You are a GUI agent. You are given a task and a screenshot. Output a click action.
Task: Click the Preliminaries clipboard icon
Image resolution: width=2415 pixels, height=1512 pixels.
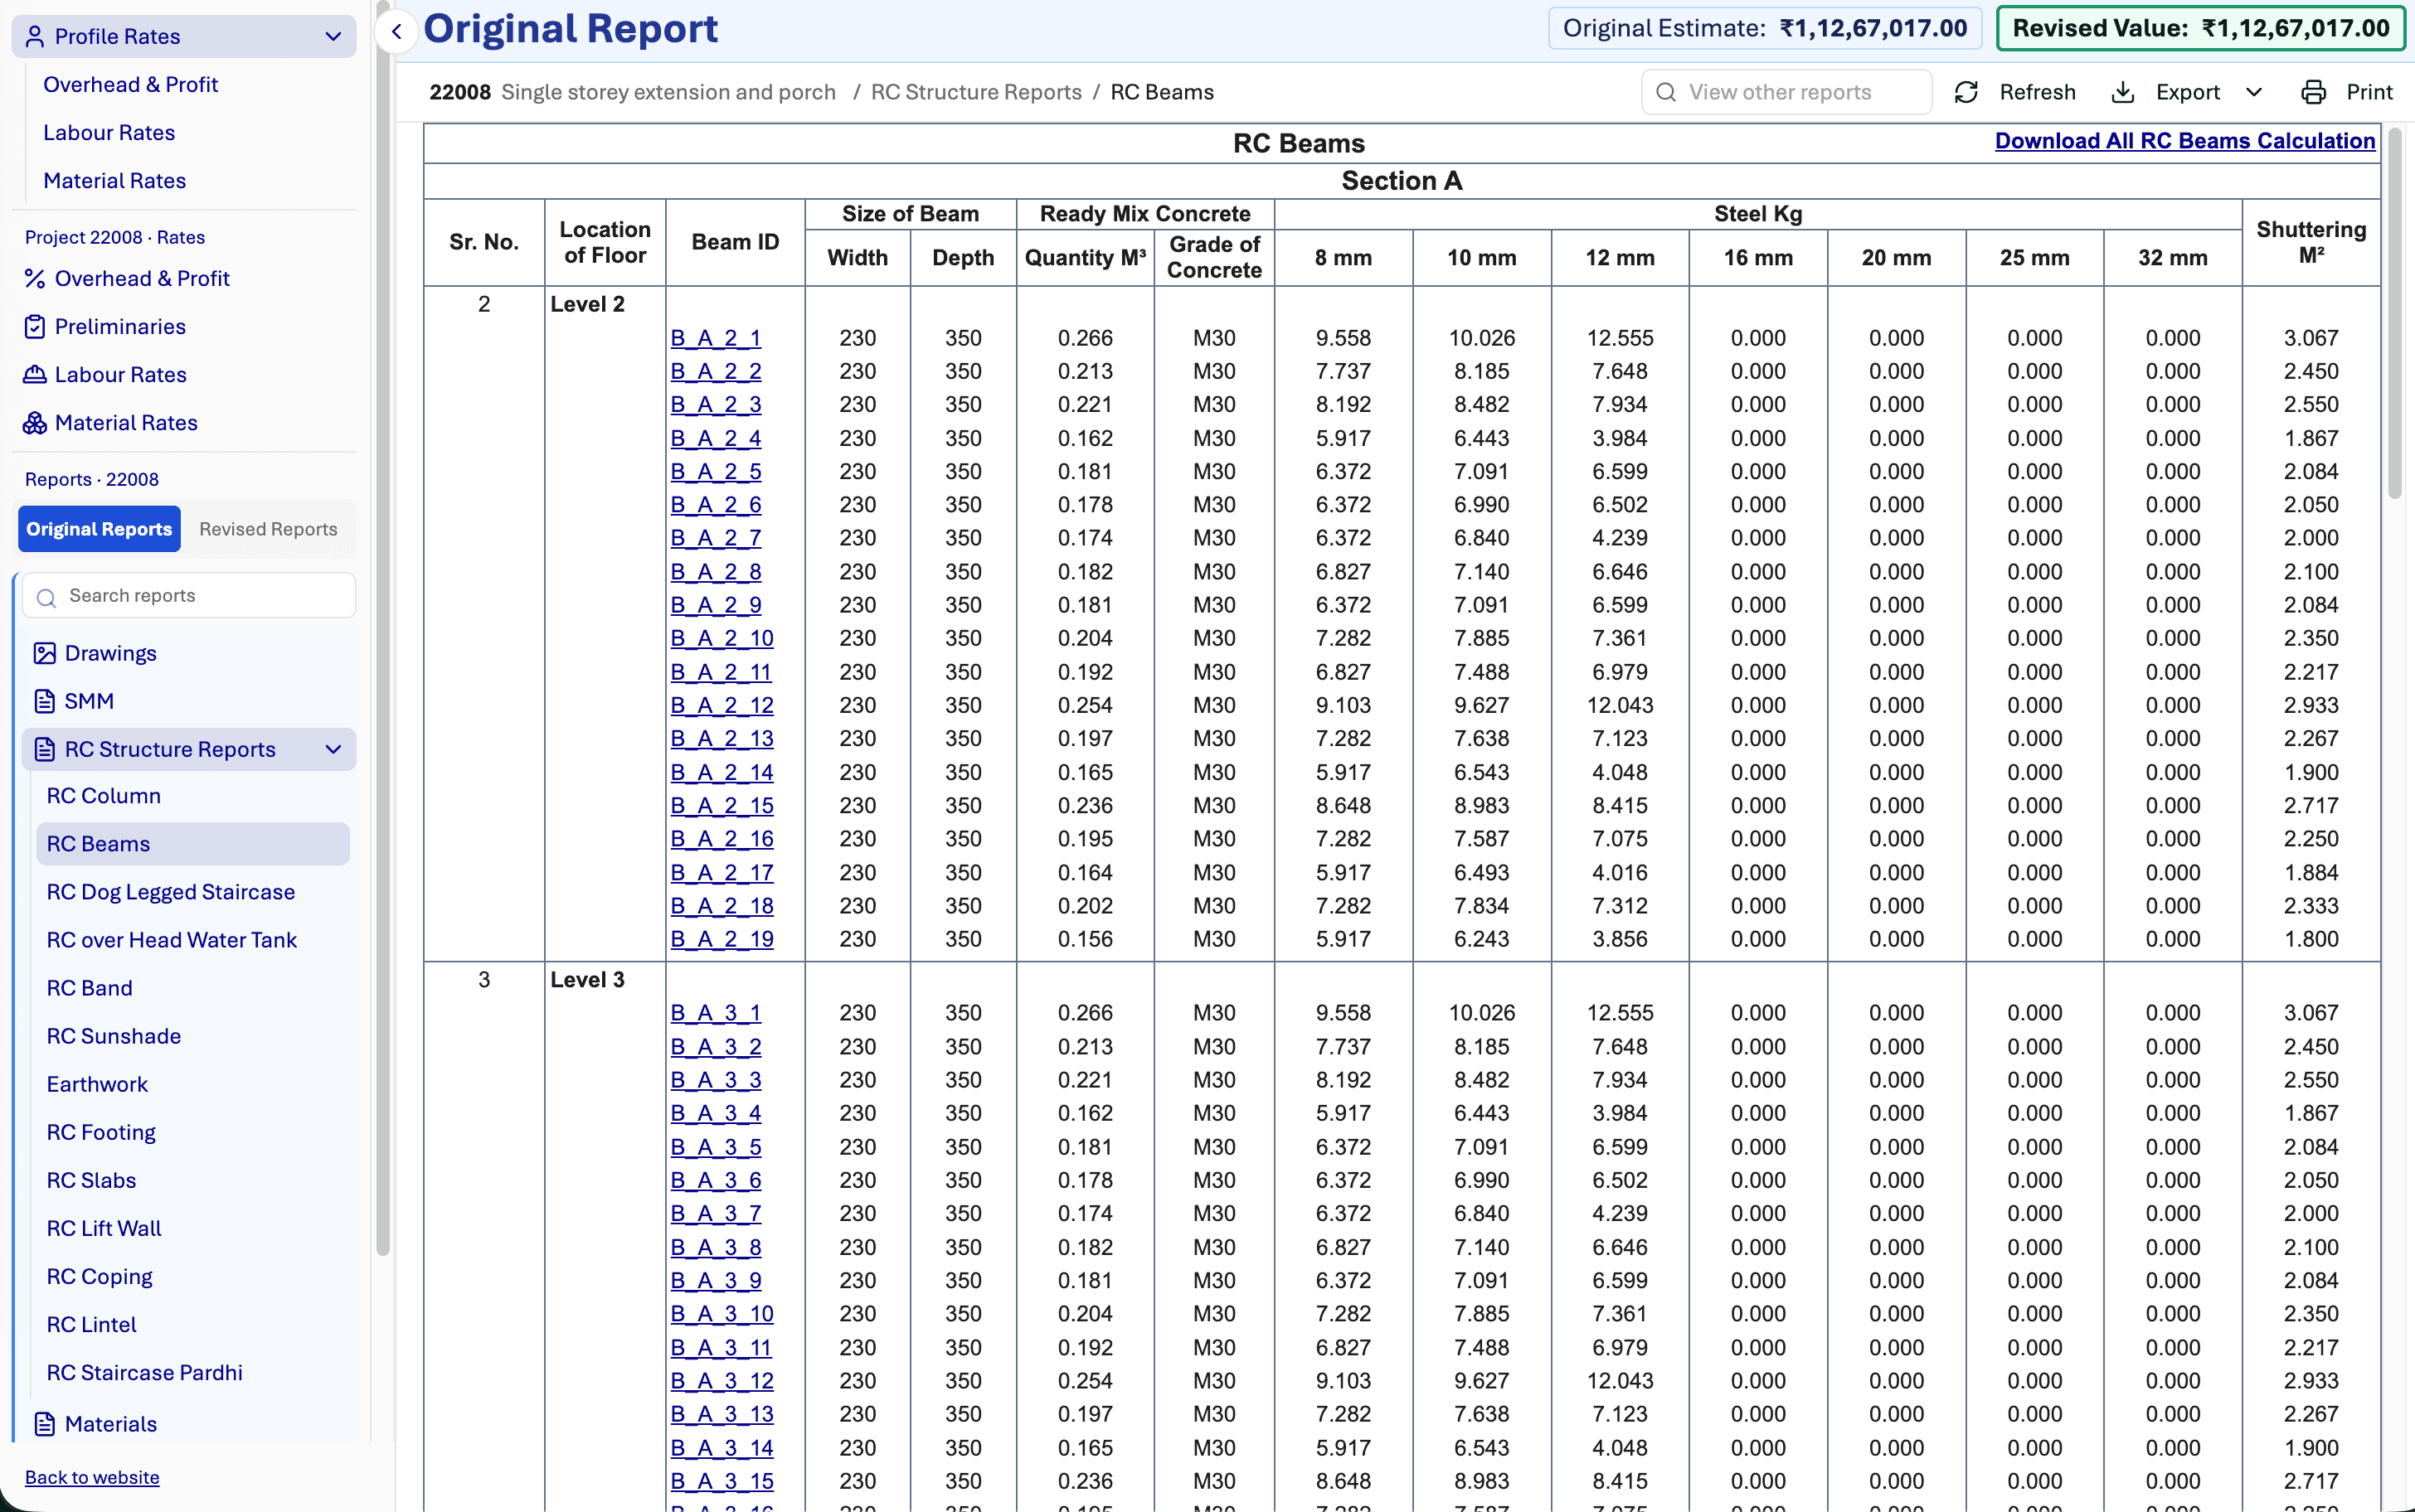(34, 327)
